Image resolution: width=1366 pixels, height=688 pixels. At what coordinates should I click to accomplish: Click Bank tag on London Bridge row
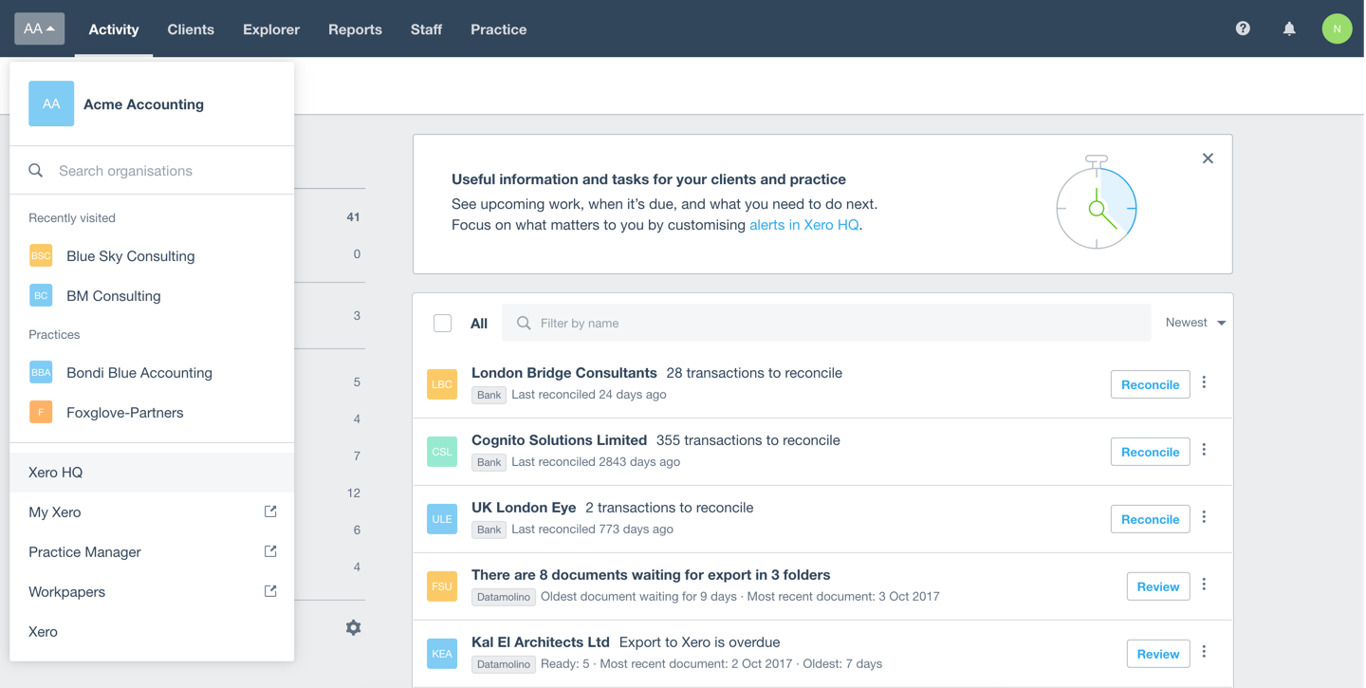[489, 395]
